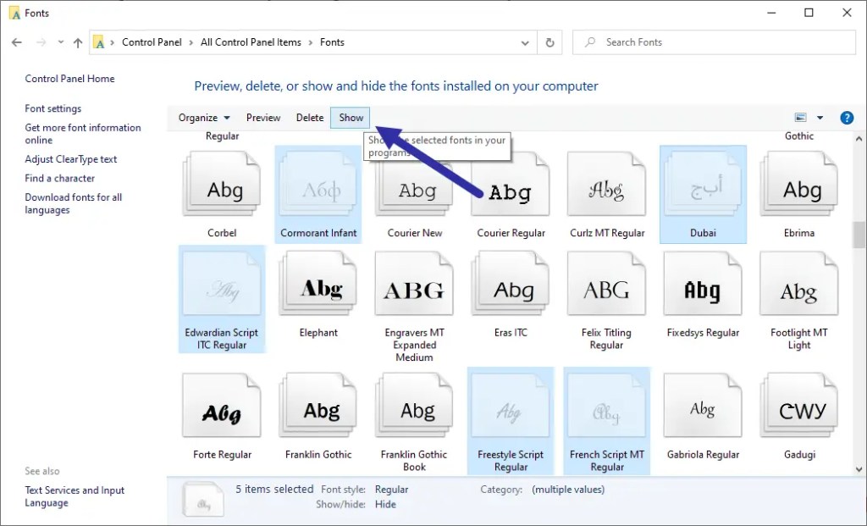Navigate to Control Panel breadcrumb
867x526 pixels.
(x=152, y=42)
